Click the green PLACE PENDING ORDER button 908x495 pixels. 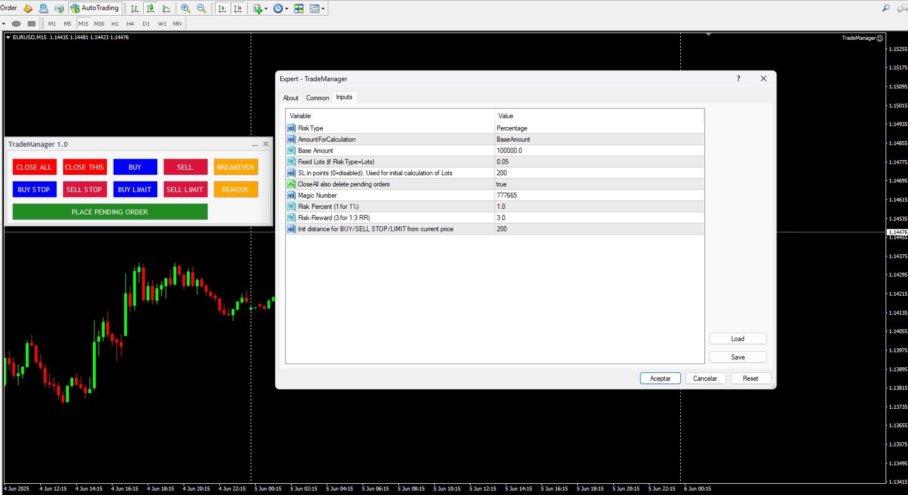[x=110, y=212]
